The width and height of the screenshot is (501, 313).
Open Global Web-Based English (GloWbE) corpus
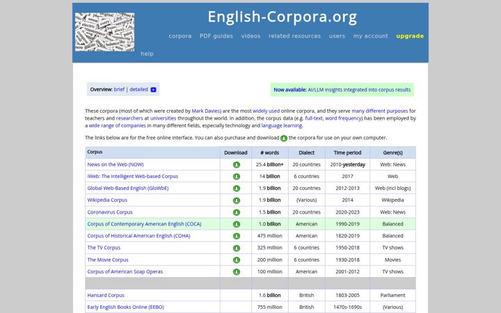click(128, 188)
